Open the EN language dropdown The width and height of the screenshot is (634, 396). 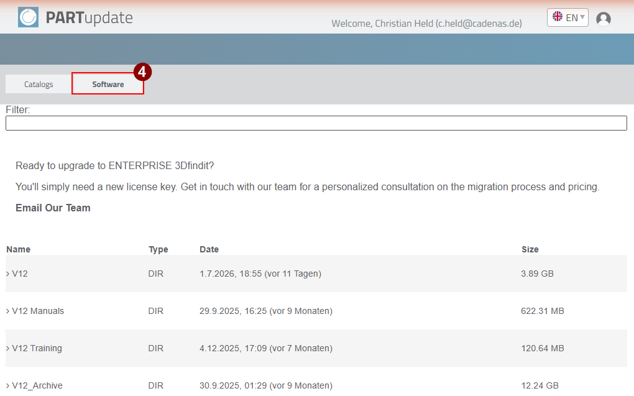click(x=567, y=17)
